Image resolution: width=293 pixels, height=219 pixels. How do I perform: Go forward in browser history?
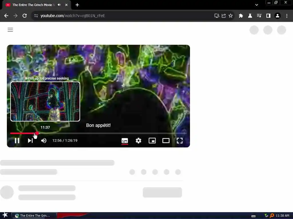15,16
